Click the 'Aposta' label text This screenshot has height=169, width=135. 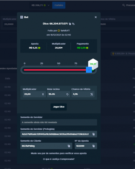click(35, 44)
